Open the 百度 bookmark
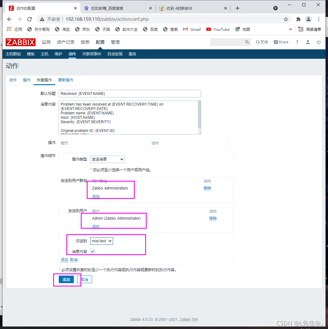Viewport: 328px width, 329px height. (150, 29)
